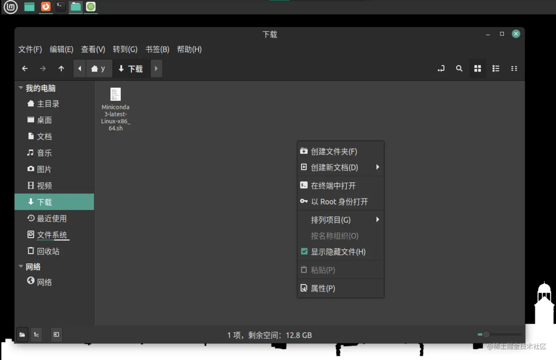Uncheck 显示隐藏文件(H) in the context menu
556x360 pixels.
338,252
